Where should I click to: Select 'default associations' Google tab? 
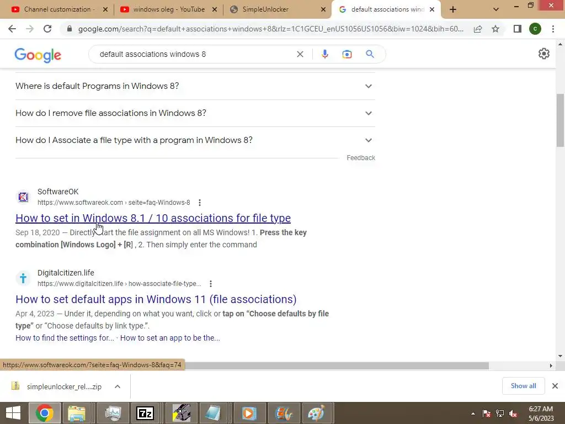(387, 9)
